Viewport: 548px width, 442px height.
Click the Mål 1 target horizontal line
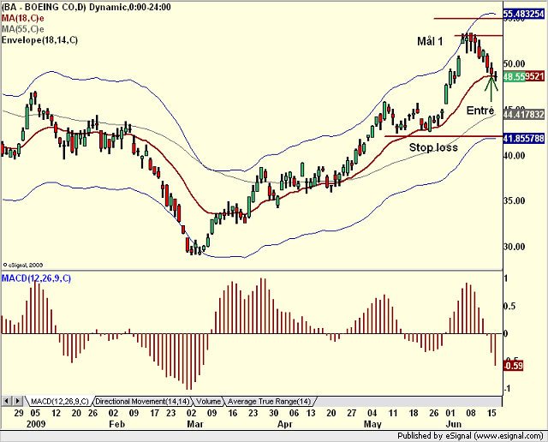point(479,35)
